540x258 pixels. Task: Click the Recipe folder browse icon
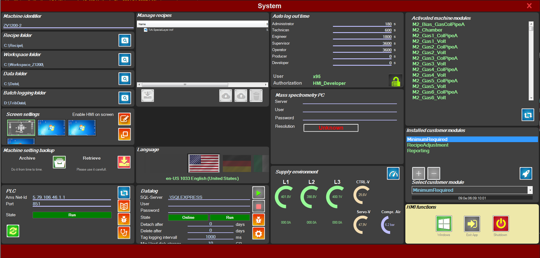pyautogui.click(x=125, y=41)
